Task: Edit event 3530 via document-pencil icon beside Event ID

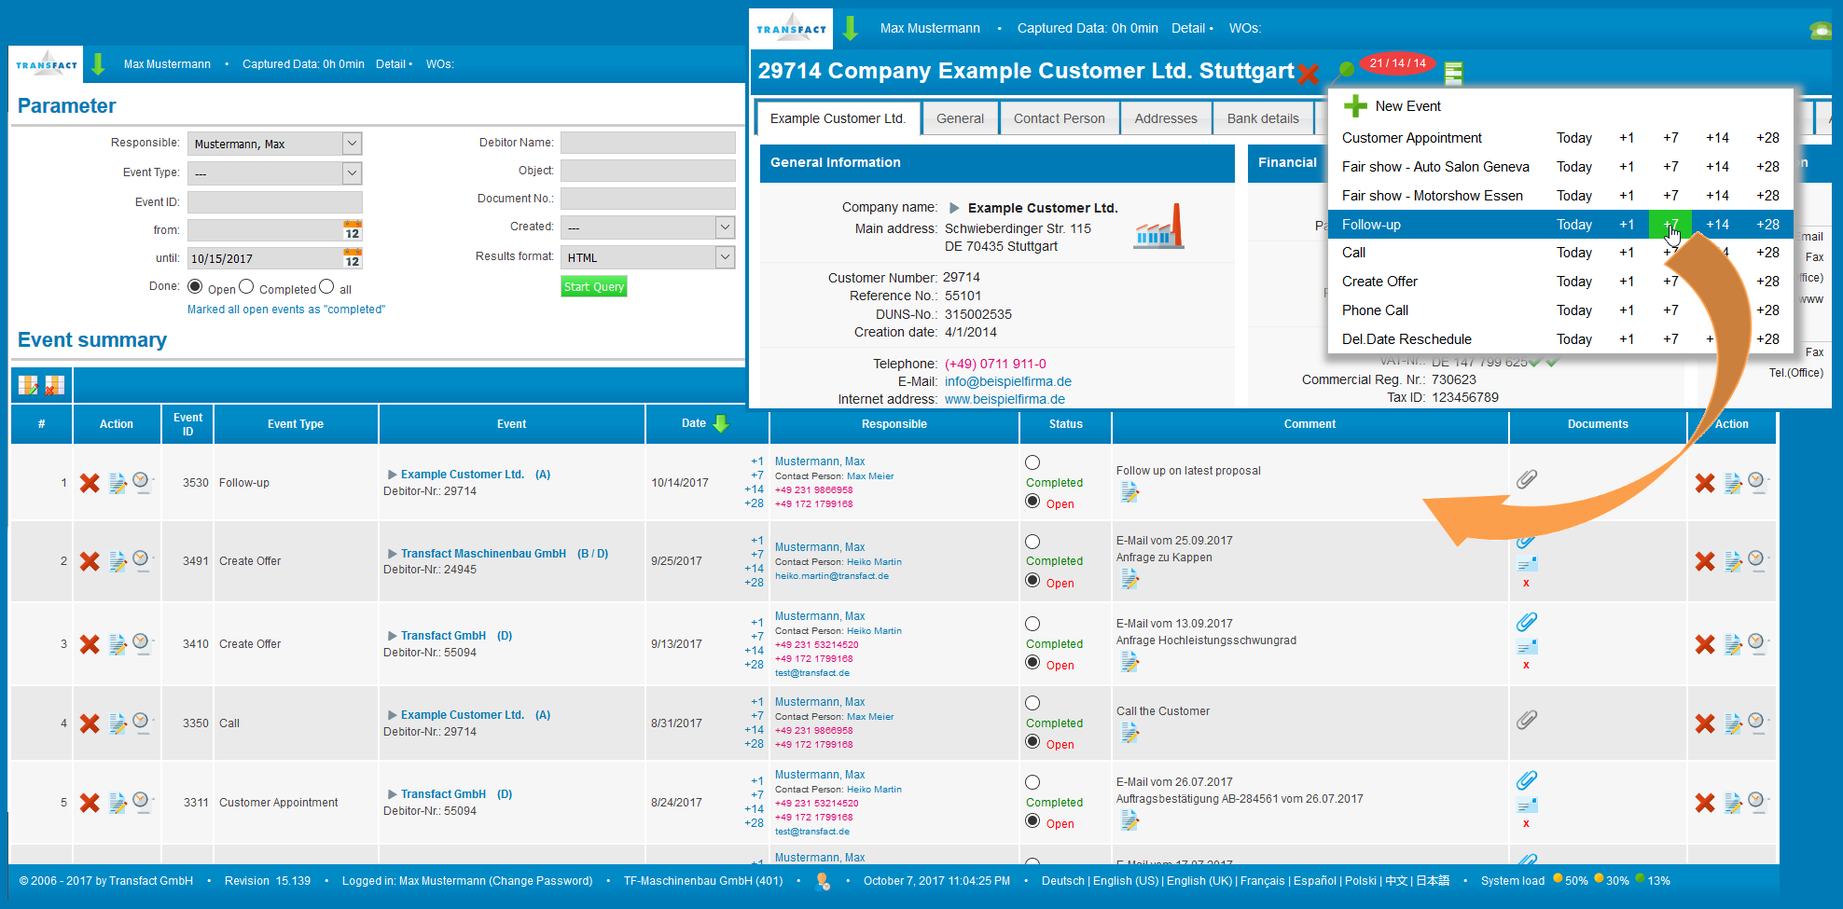Action: pos(118,483)
